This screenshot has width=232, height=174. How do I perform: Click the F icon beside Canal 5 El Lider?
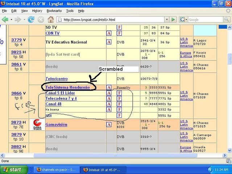point(119,93)
